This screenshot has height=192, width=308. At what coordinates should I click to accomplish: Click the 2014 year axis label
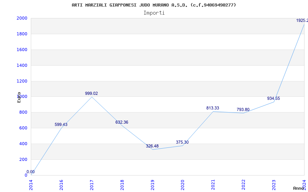pos(31,185)
